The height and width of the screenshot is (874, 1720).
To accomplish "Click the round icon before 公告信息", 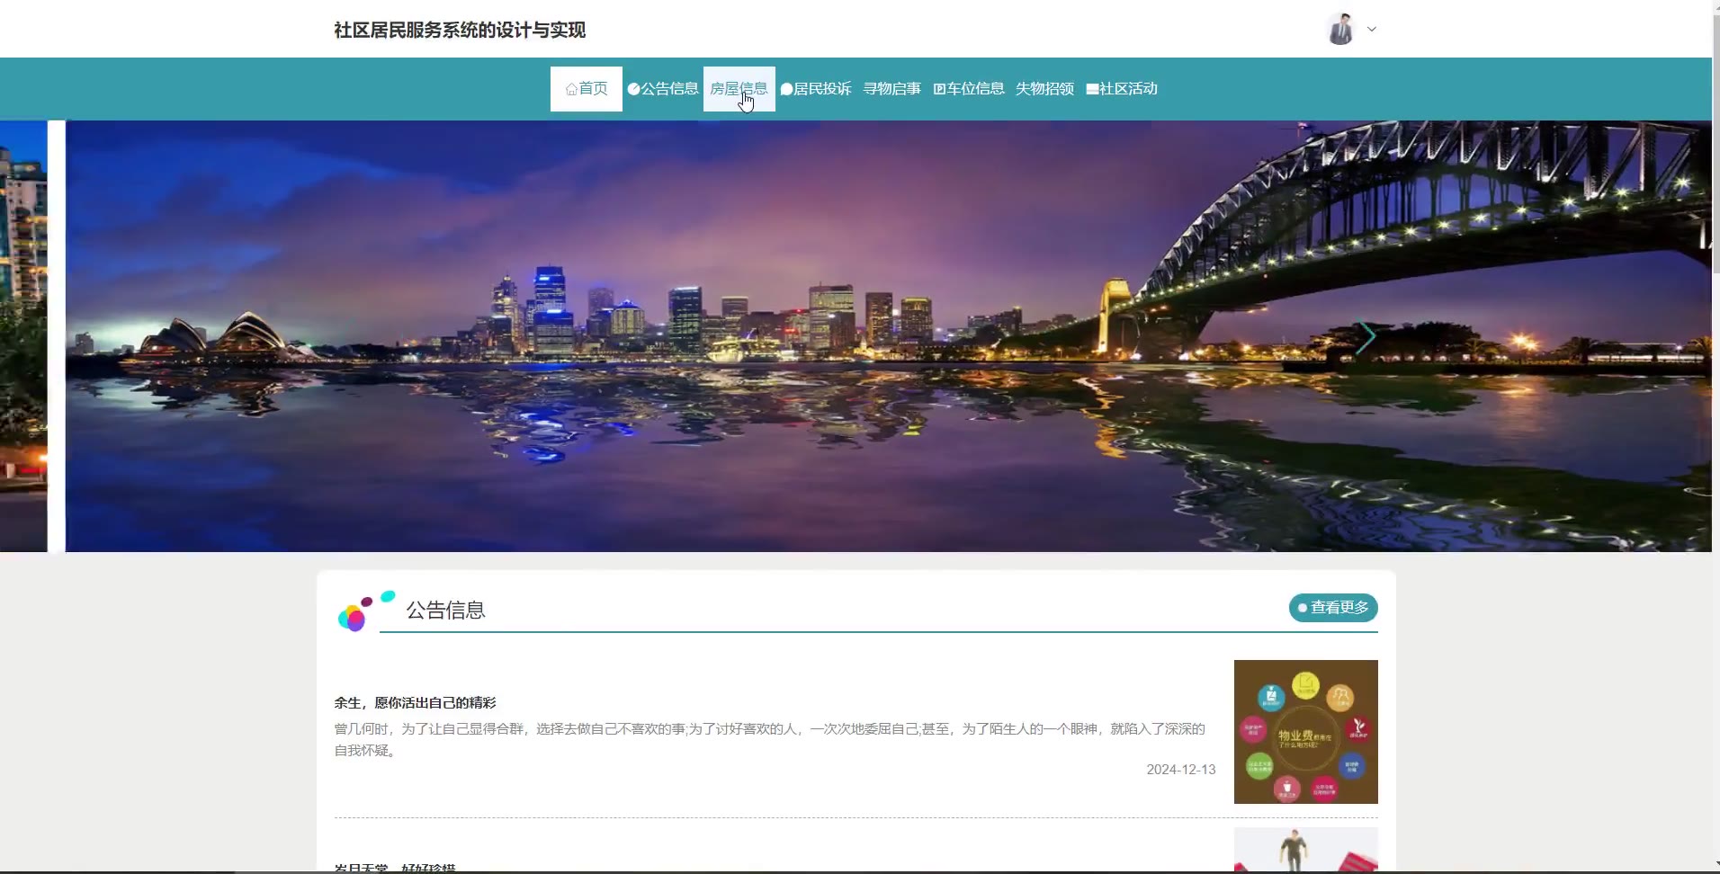I will 633,89.
